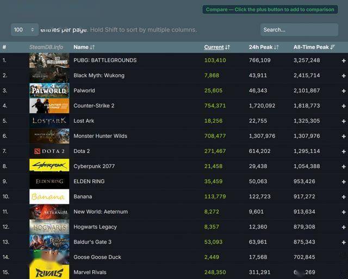Add Dota 2 to comparison with plus
This screenshot has width=348, height=279.
(344, 151)
